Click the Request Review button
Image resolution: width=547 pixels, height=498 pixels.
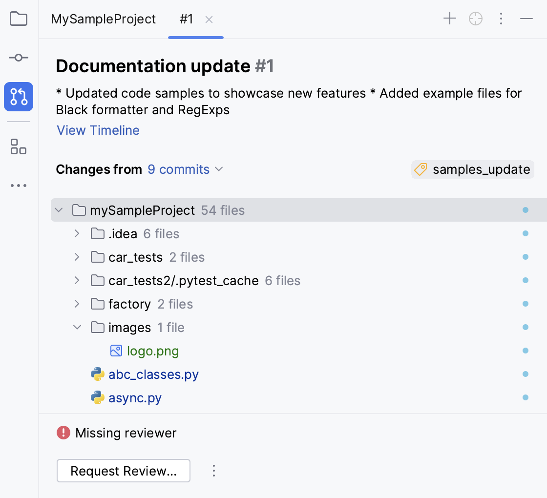pyautogui.click(x=123, y=471)
